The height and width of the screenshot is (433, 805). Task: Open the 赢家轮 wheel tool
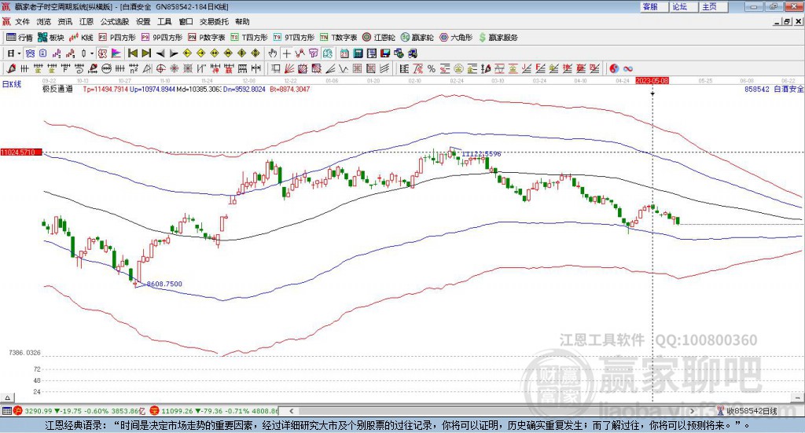point(417,38)
